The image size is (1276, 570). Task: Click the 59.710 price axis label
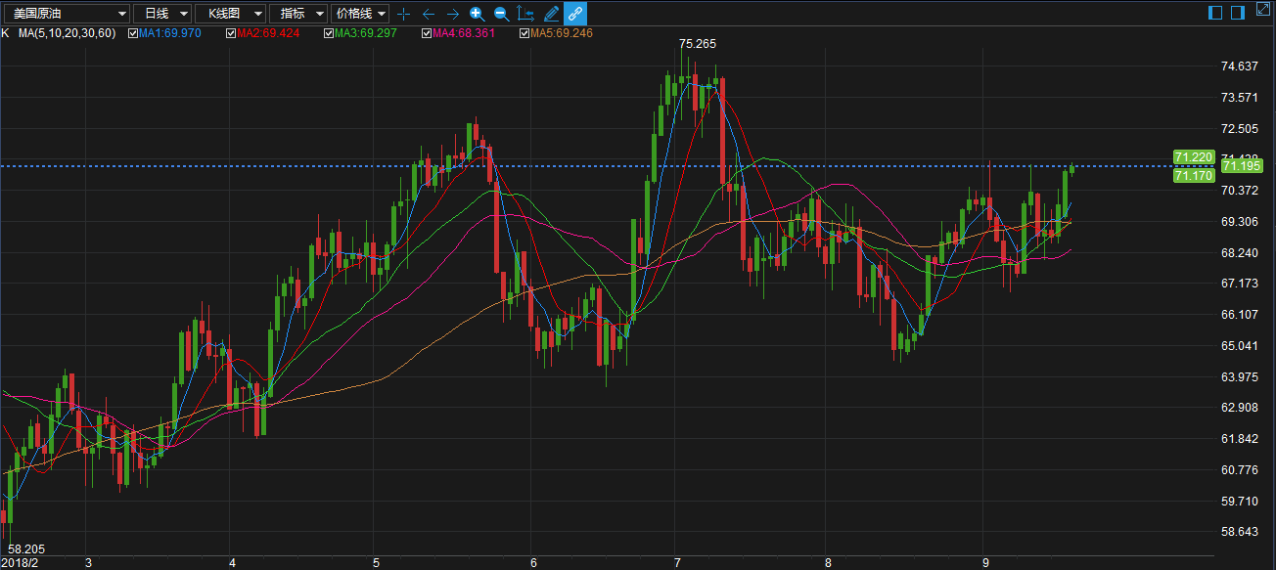point(1240,502)
